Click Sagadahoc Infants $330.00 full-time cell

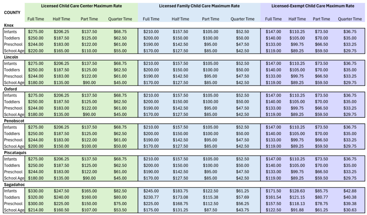pyautogui.click(x=35, y=191)
